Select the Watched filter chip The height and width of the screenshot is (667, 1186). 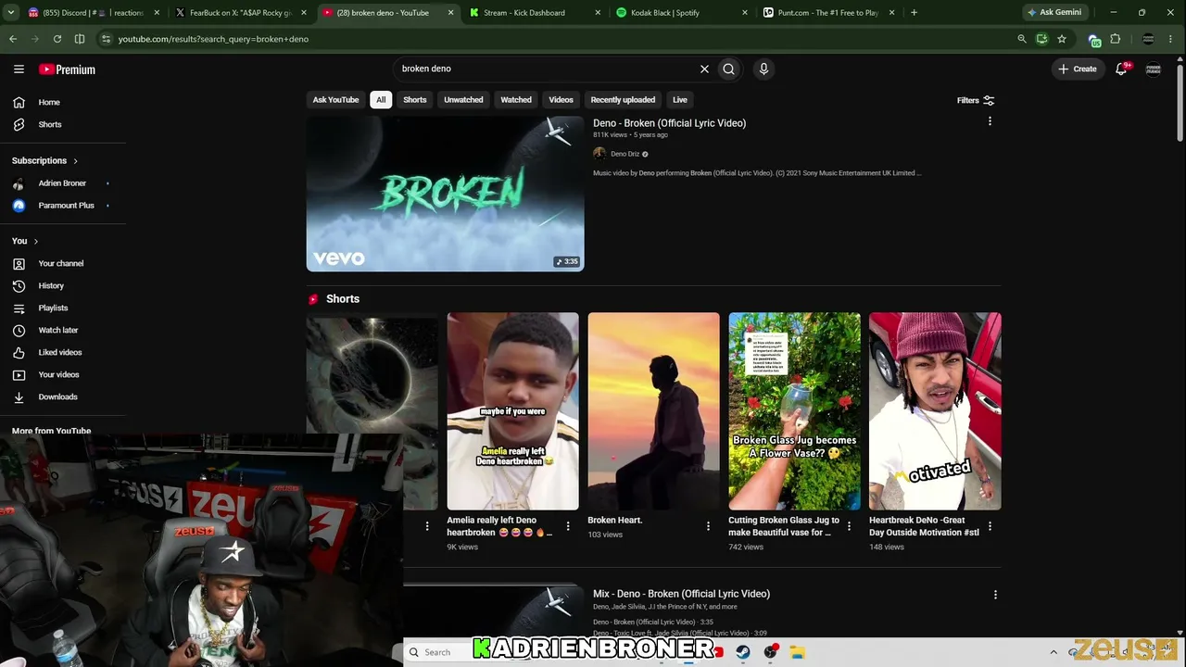pyautogui.click(x=516, y=100)
